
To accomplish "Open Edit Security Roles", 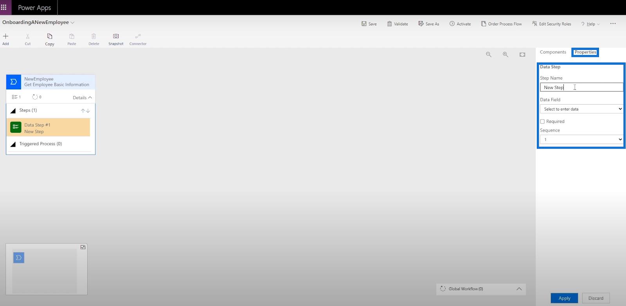I will pos(552,24).
